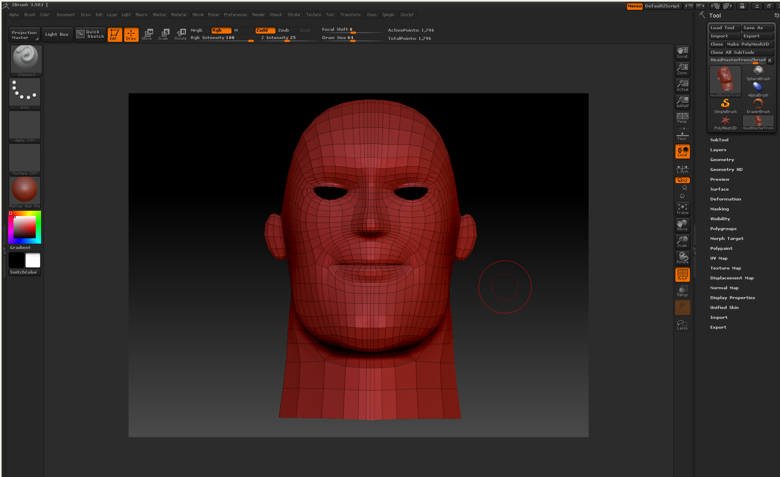This screenshot has height=477, width=780.
Task: Select the Move transform tool in top toolbar
Action: (147, 34)
